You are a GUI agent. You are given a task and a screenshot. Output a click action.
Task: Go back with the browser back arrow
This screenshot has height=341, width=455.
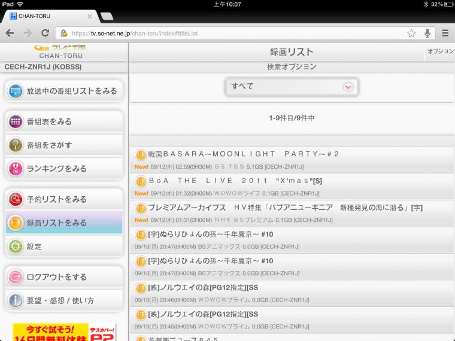click(x=10, y=33)
